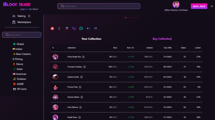Sort by floor 1d column header

[x=130, y=48]
